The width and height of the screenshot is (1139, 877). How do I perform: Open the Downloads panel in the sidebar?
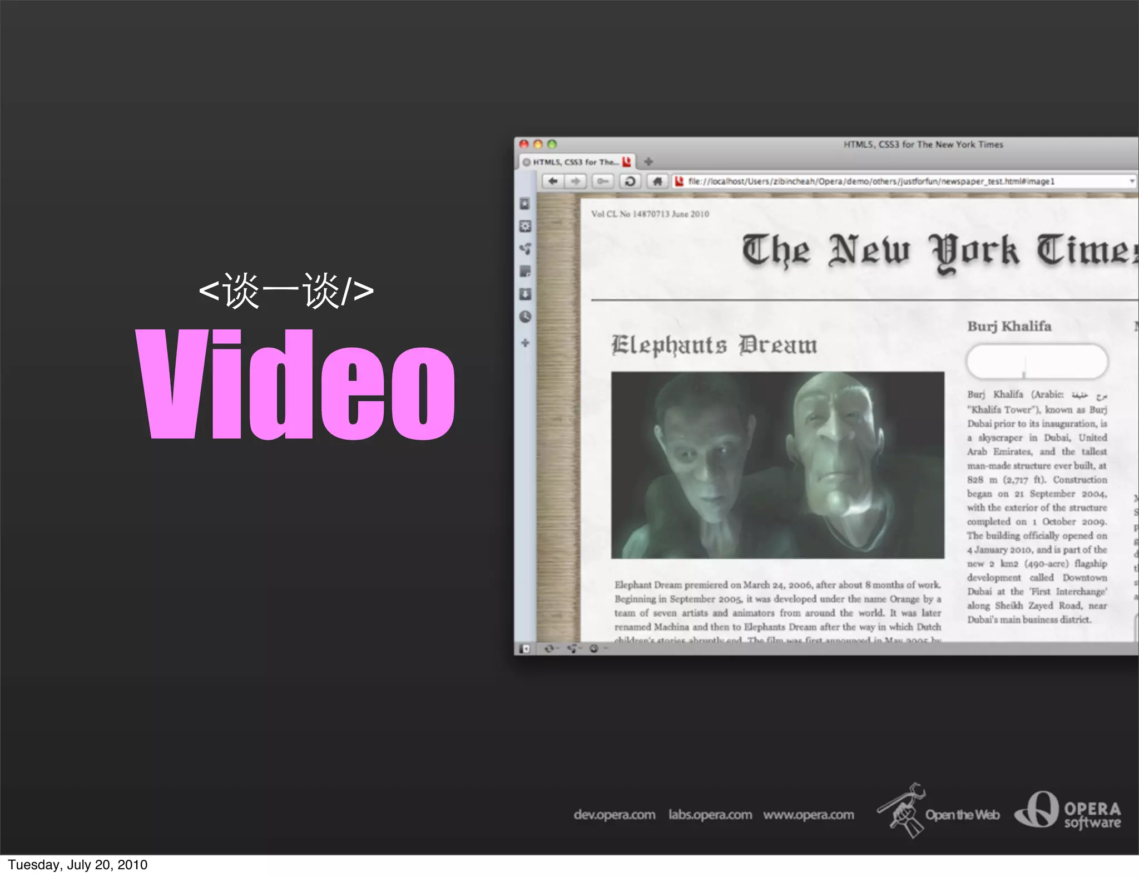coord(525,294)
